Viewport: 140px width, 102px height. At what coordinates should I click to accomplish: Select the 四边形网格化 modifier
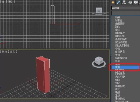pos(122,45)
